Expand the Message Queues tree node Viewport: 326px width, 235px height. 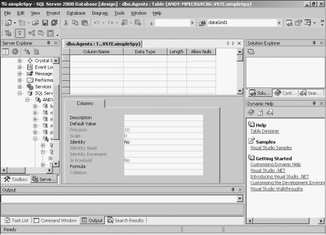20,73
